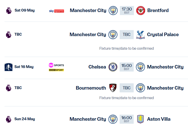Click the TNT Sports broadcaster logo

pos(56,65)
